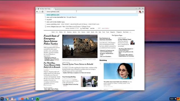
Task: Open Lens Blog: Pictures of the Day
Action: (71, 84)
